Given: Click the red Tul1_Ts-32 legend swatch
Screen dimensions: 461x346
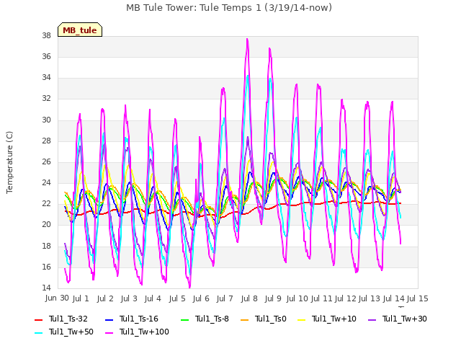Looking at the screenshot, I should coord(39,319).
